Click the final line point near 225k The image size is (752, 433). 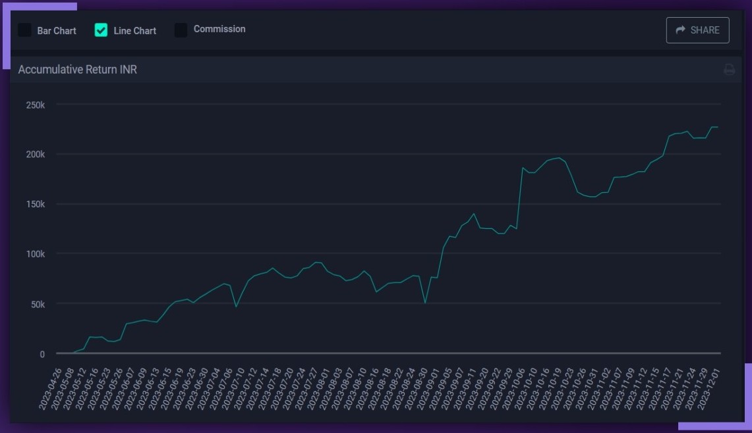pos(718,127)
